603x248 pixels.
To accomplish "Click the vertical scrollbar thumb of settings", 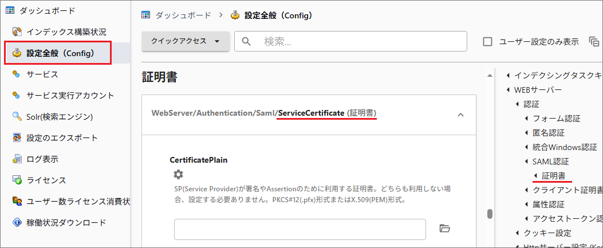I will pyautogui.click(x=490, y=214).
